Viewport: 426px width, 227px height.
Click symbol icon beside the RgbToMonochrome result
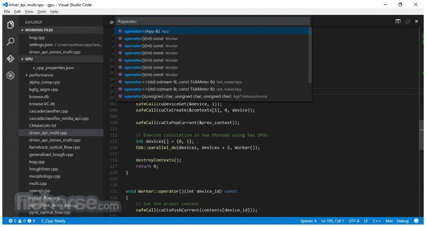[120, 96]
